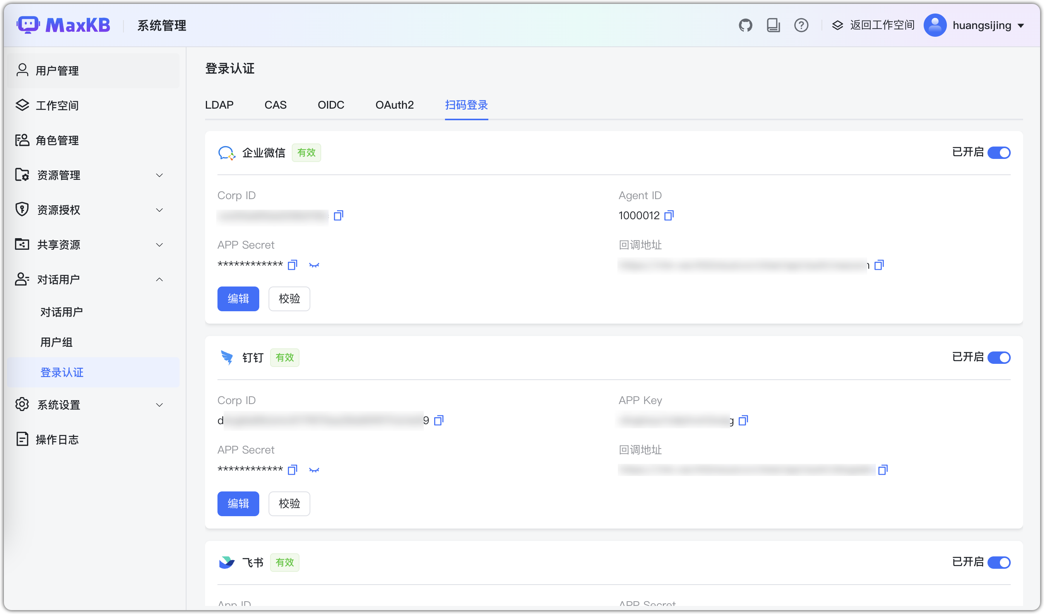This screenshot has height=614, width=1044.
Task: Click the help question mark icon
Action: click(801, 25)
